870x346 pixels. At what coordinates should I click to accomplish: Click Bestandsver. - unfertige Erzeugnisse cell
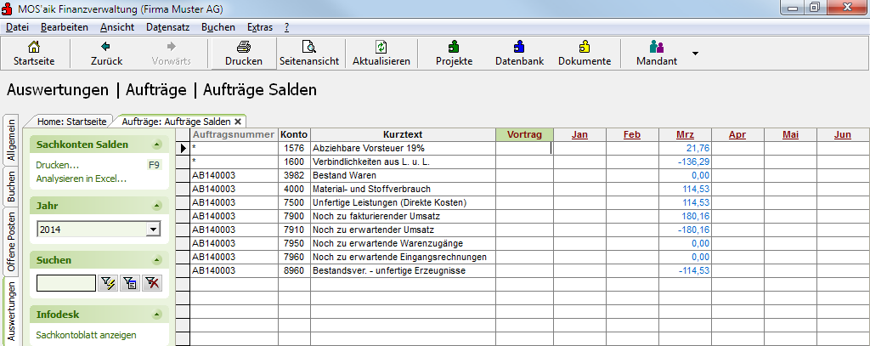coord(403,271)
